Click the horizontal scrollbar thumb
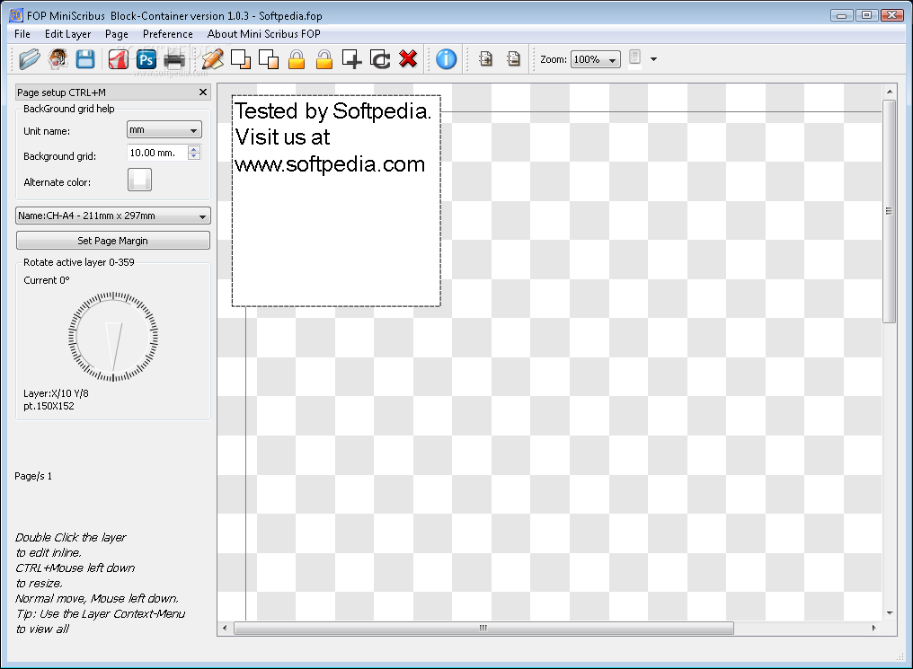Screen dimensions: 913x669 483,629
